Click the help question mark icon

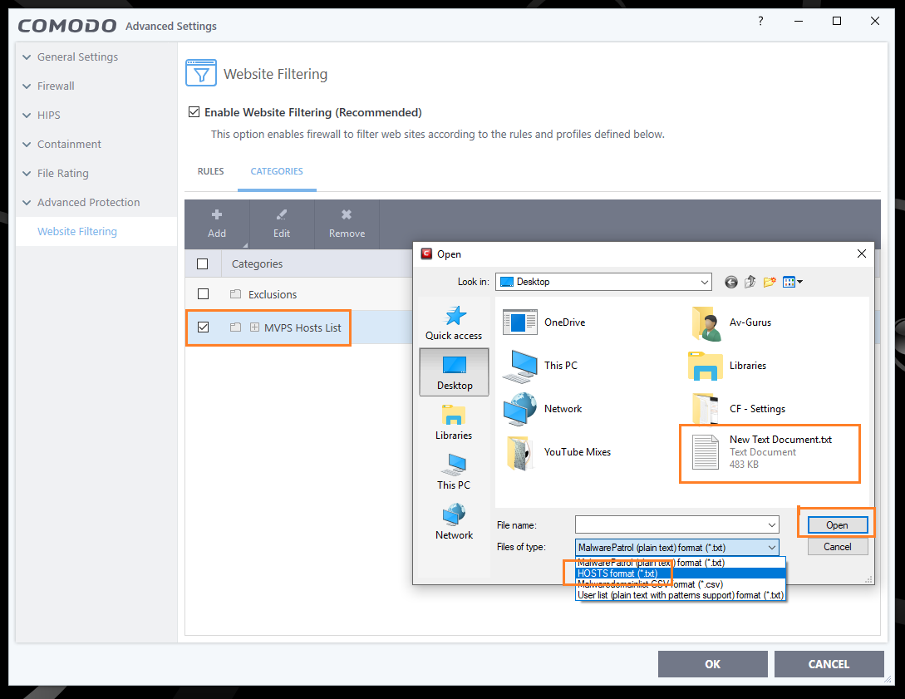[760, 21]
